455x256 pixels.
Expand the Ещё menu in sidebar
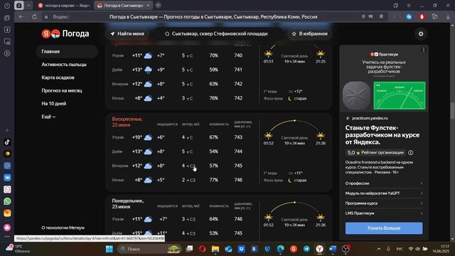(x=48, y=117)
